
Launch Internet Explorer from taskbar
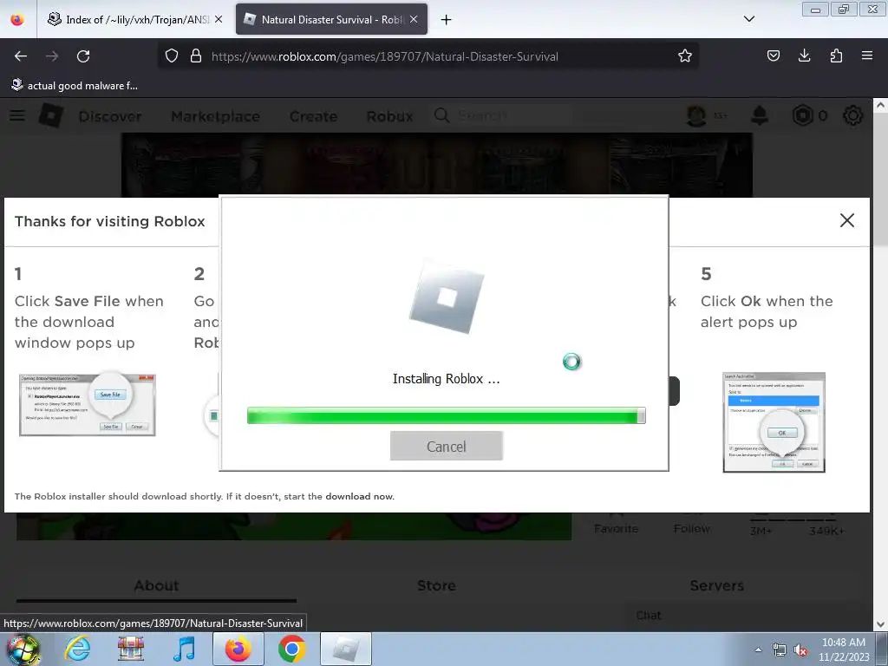pyautogui.click(x=77, y=649)
